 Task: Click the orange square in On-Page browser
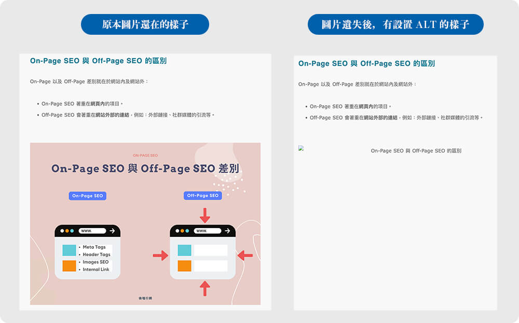pyautogui.click(x=69, y=266)
